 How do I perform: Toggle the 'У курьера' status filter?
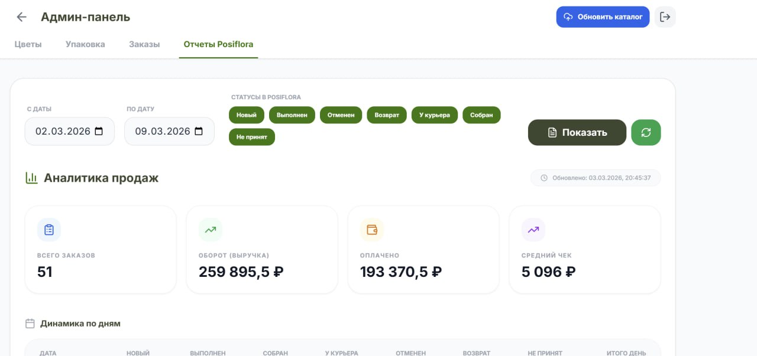(435, 115)
